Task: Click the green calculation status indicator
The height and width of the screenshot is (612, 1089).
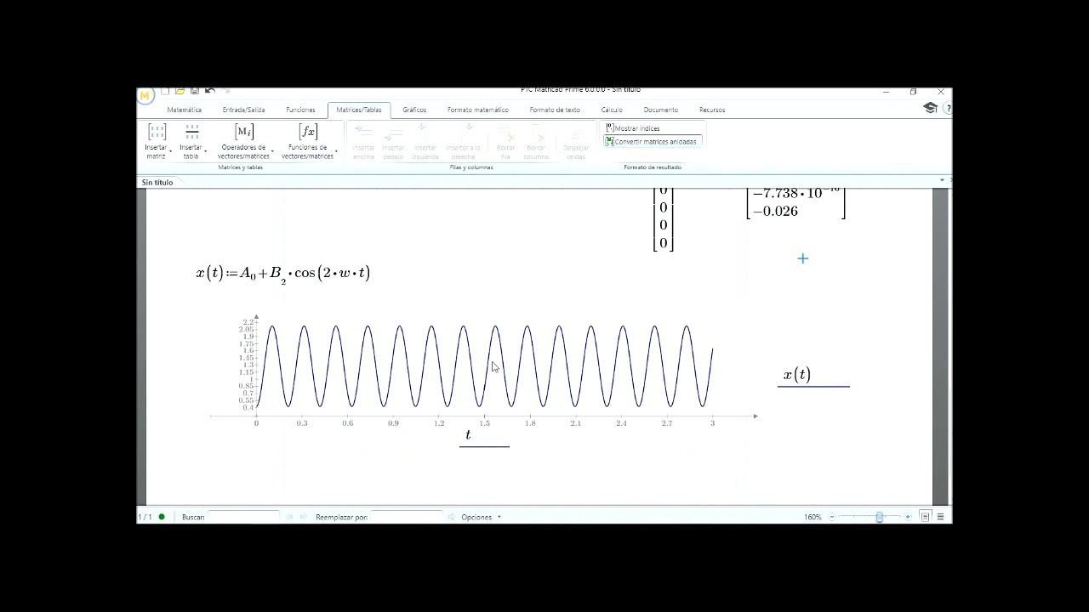Action: 162,517
